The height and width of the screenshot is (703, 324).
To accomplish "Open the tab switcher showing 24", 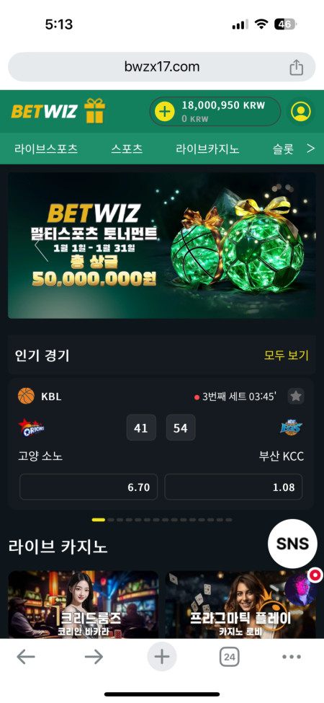I will (229, 658).
